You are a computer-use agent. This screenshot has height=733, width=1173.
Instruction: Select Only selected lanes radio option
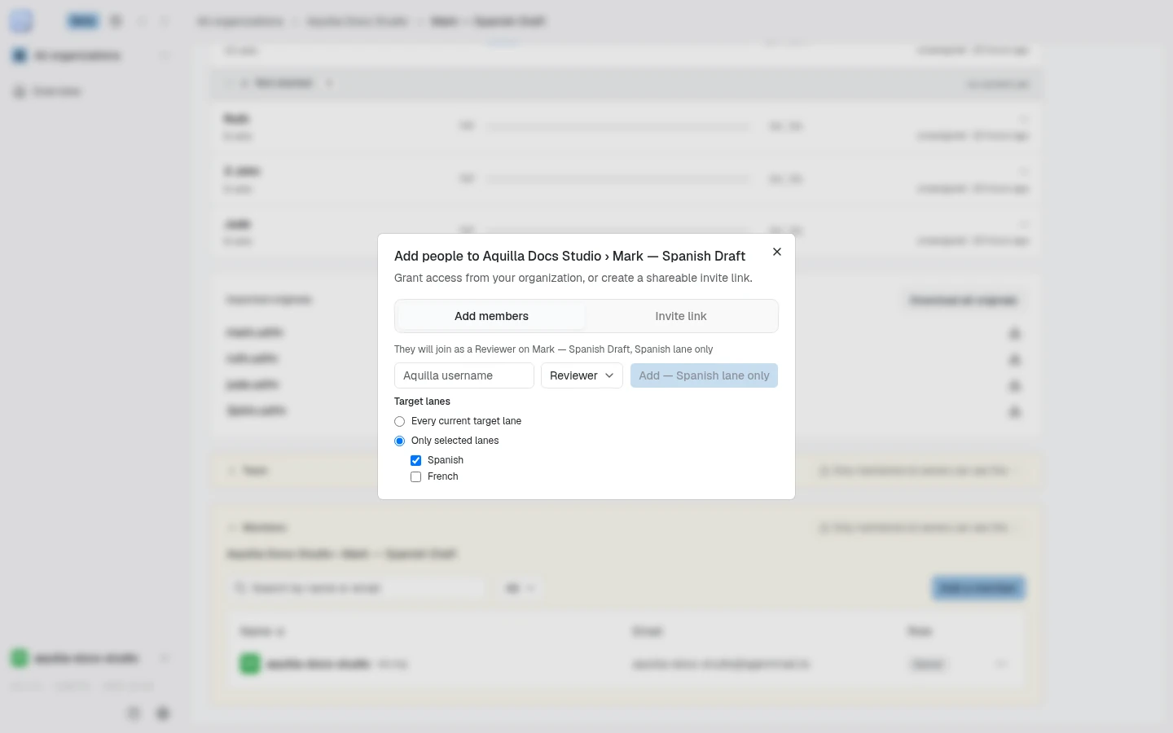[400, 441]
